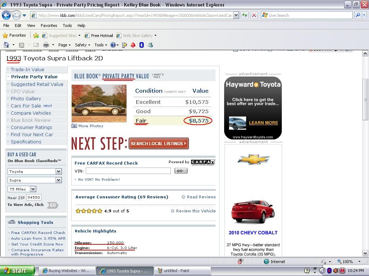Viewport: 369px width, 276px height.
Task: Click the Print icon in command bar
Action: point(46,45)
